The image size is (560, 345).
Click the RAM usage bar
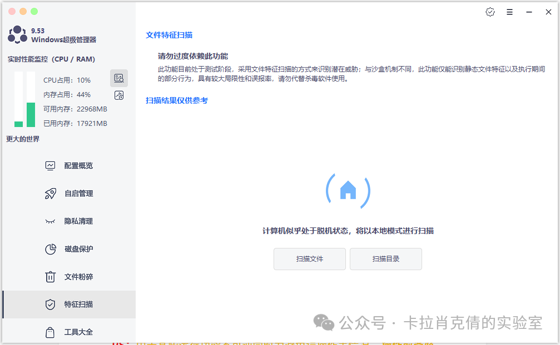[31, 100]
